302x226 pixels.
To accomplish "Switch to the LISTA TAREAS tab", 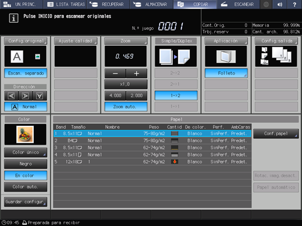I will pyautogui.click(x=65, y=4).
